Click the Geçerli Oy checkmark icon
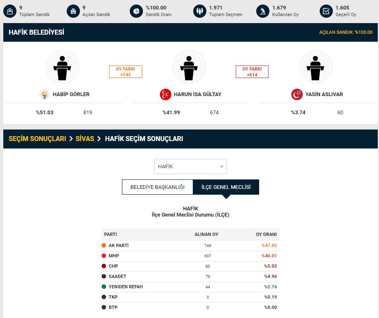 [x=326, y=12]
